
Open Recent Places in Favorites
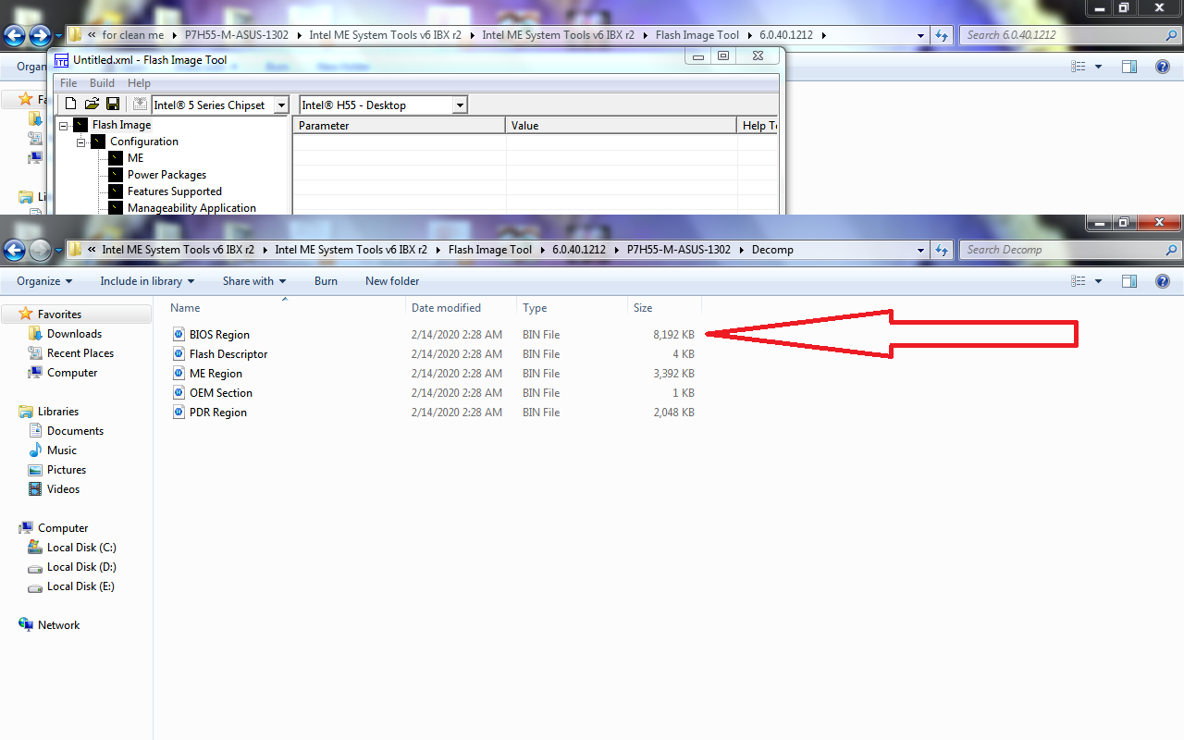click(x=80, y=353)
